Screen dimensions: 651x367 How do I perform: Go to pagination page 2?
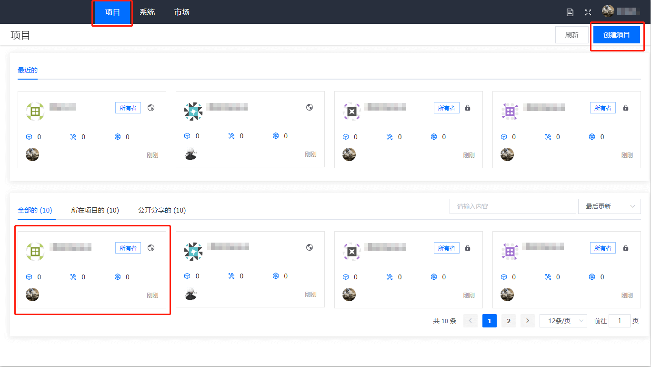tap(509, 321)
